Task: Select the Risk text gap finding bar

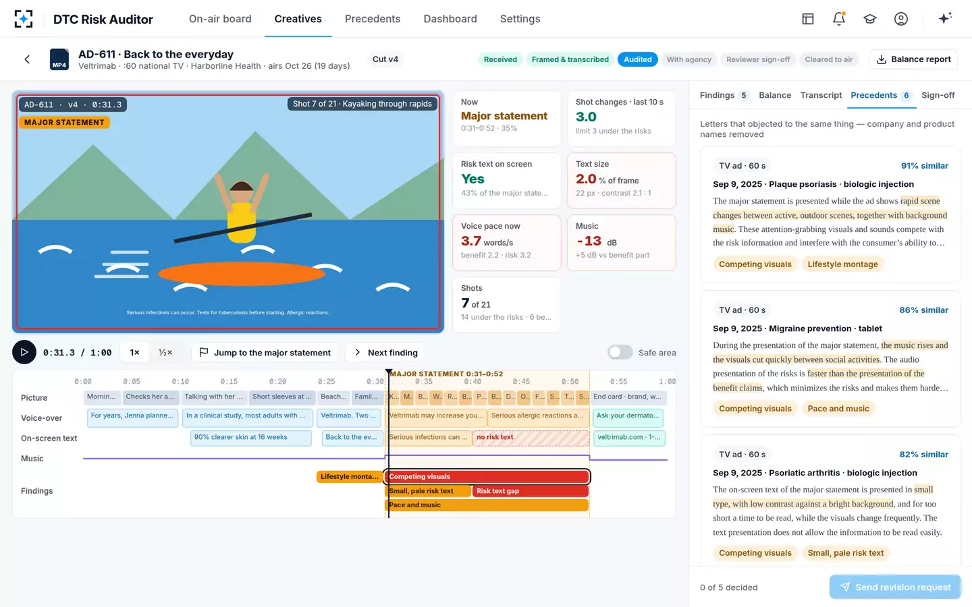Action: [531, 491]
